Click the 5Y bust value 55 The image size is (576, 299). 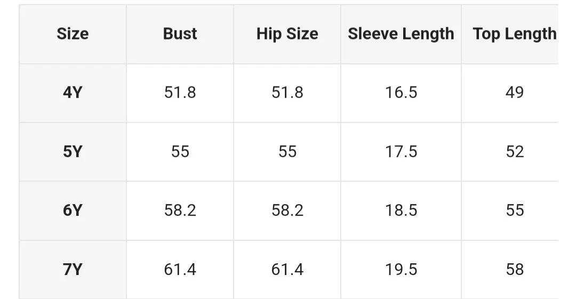(180, 152)
